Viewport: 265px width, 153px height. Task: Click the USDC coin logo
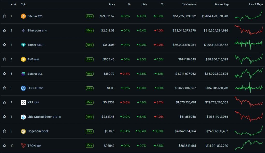pyautogui.click(x=24, y=88)
